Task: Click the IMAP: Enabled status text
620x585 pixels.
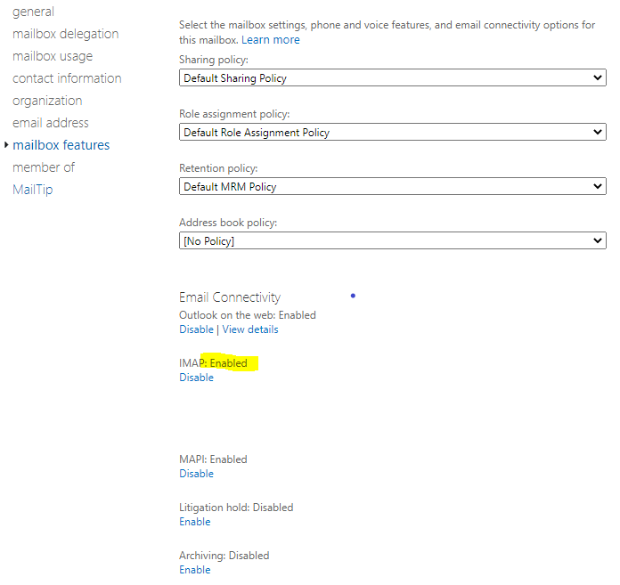Action: [213, 363]
